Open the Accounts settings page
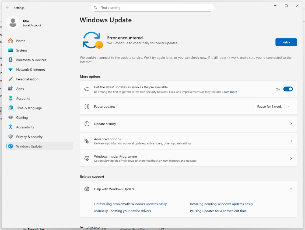Viewport: 305px width, 230px height. pyautogui.click(x=39, y=98)
